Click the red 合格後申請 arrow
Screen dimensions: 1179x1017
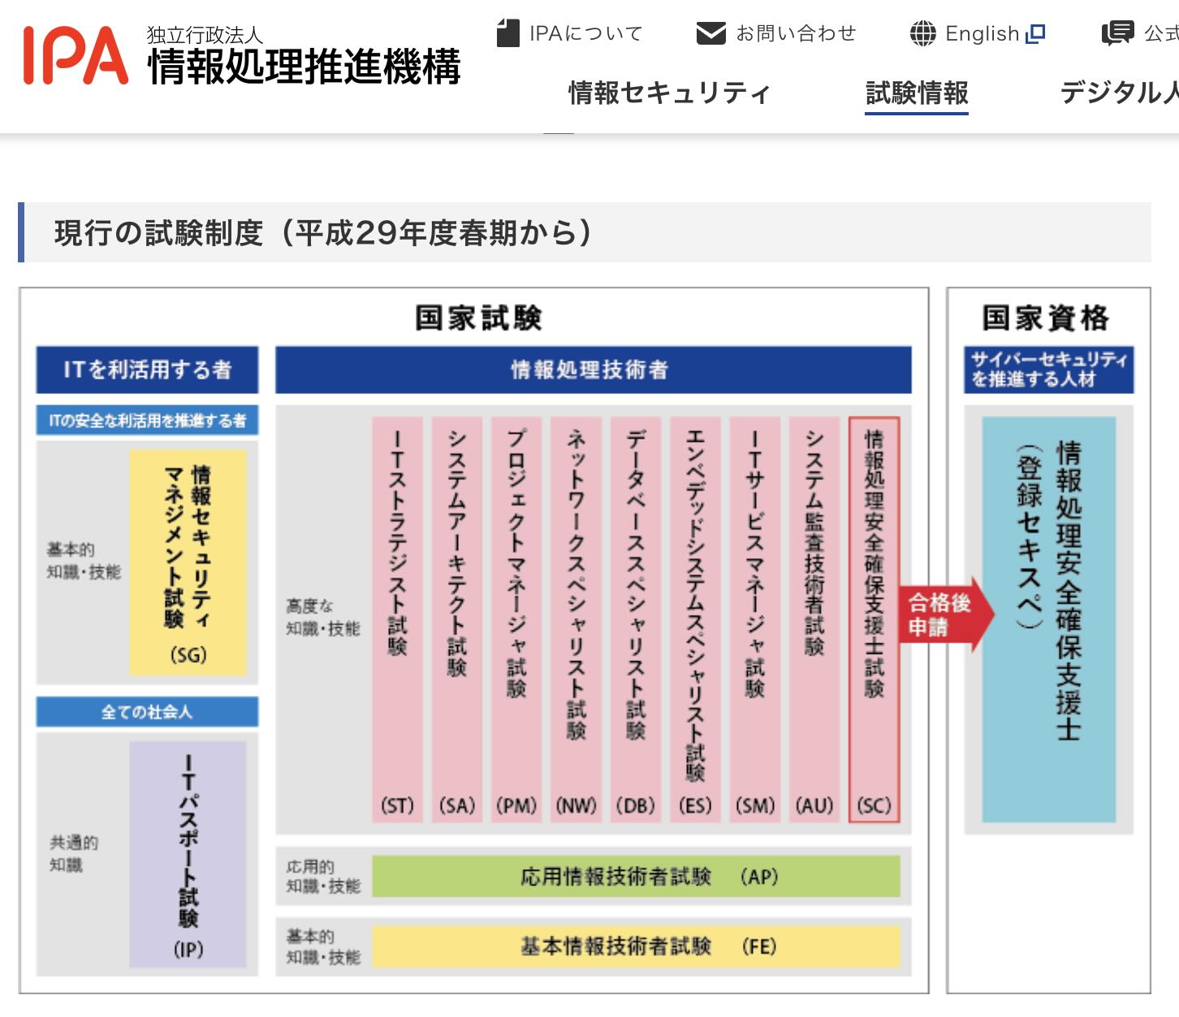click(x=946, y=615)
